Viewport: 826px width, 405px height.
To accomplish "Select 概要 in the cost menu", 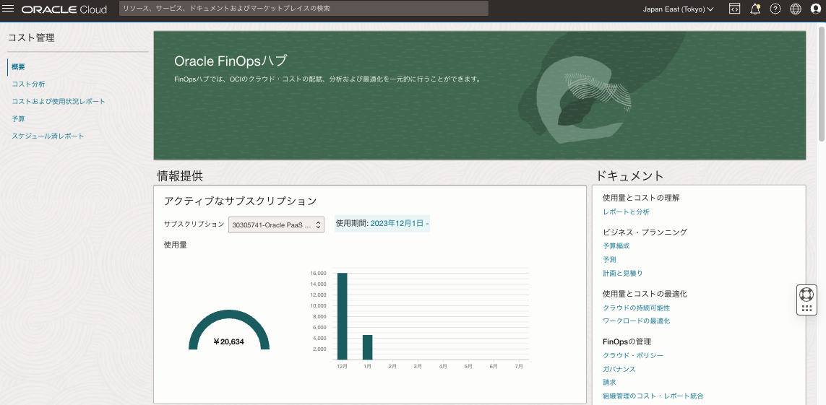I will click(19, 67).
